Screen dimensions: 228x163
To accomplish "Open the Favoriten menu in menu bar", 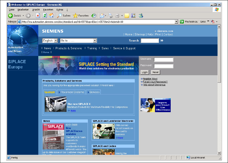I will [48, 10].
